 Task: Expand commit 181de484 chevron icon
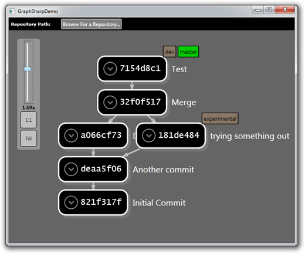(x=149, y=136)
